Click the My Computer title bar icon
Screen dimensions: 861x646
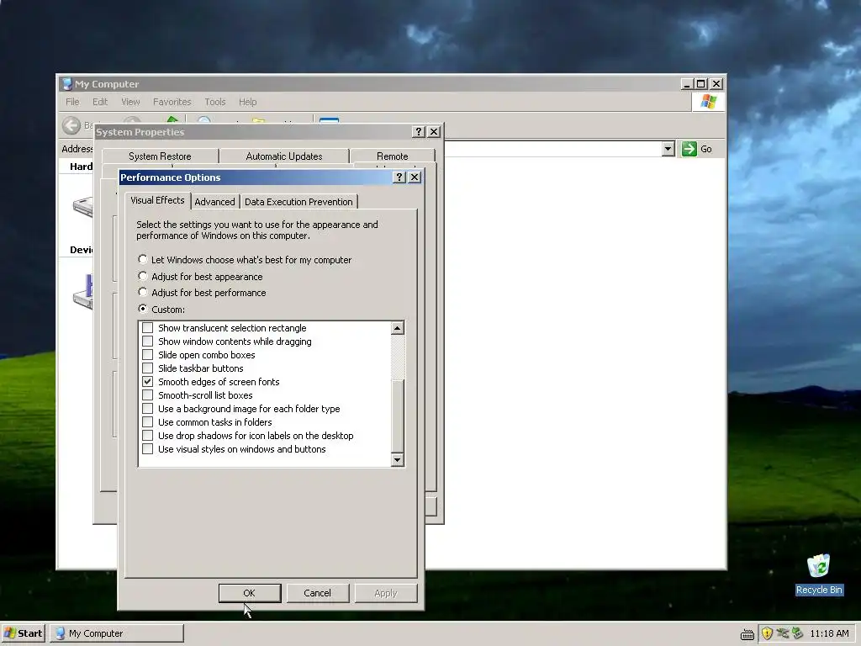pos(67,83)
